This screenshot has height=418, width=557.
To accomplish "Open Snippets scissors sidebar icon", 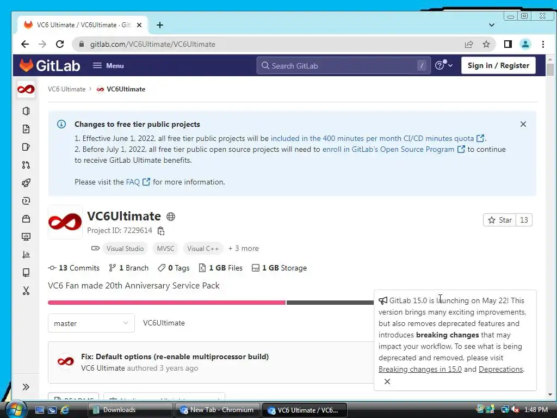I will [x=26, y=291].
